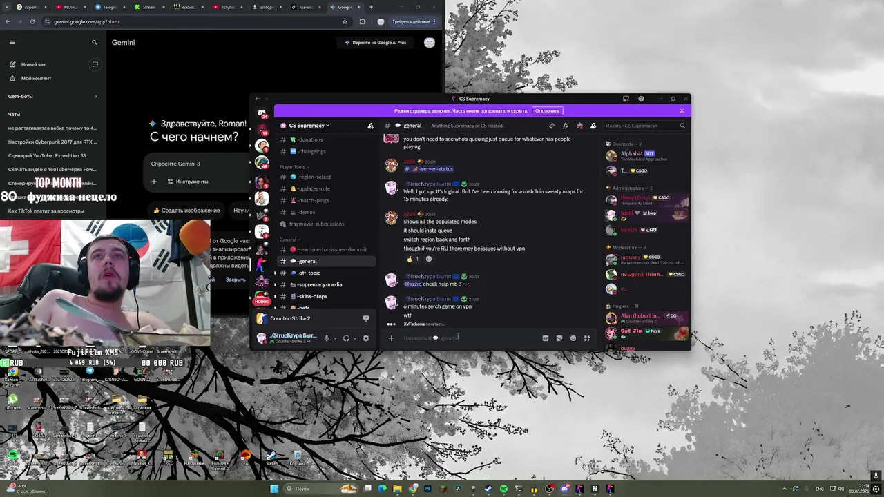Open the Discord inbox icon in title bar
The width and height of the screenshot is (884, 497).
coord(626,99)
